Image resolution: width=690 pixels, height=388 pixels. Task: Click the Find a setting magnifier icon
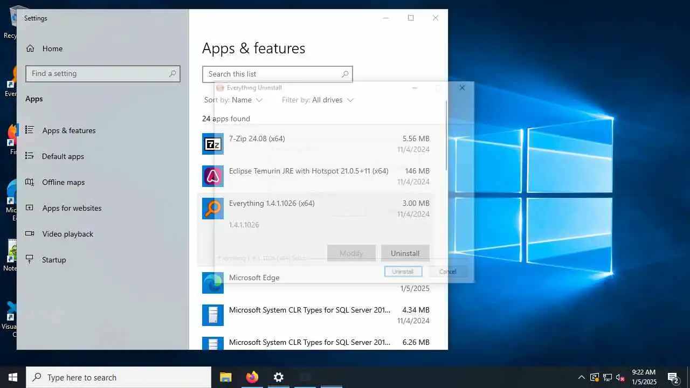(172, 74)
